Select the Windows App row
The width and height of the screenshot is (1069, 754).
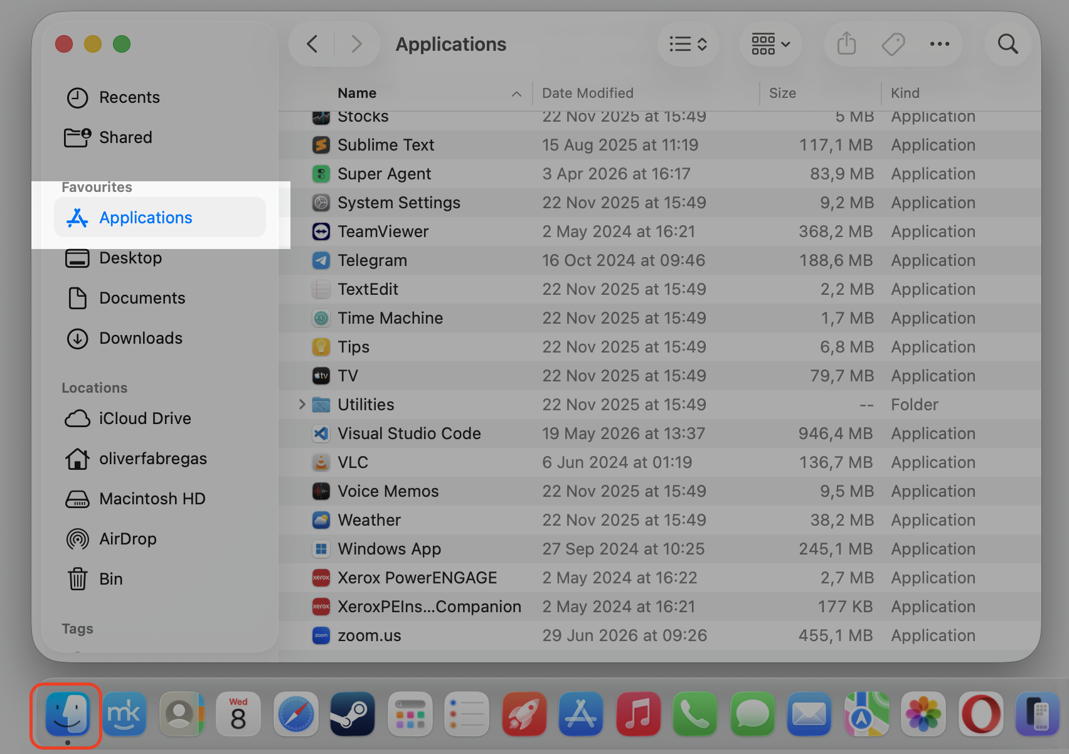(x=660, y=549)
